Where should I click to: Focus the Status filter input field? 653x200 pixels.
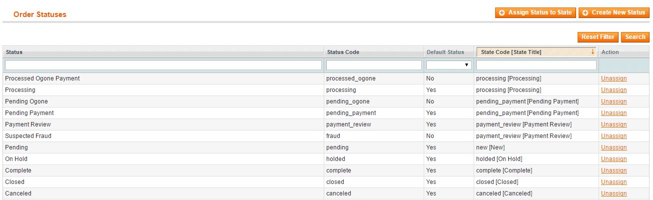tap(163, 65)
